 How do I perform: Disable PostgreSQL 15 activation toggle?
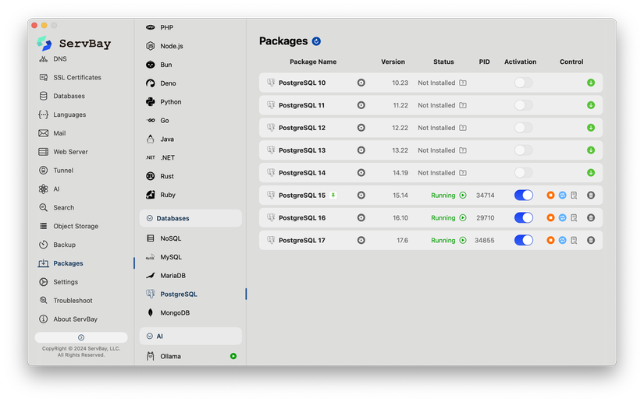pos(524,196)
